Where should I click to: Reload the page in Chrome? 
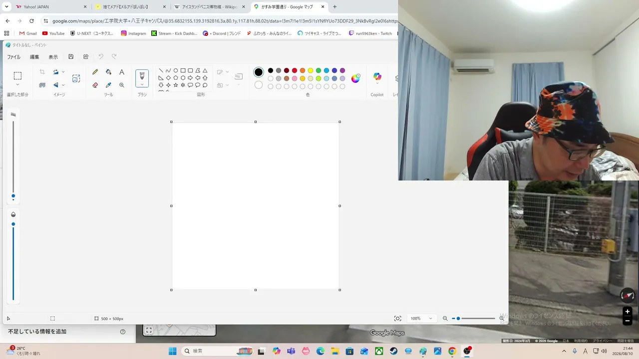31,21
